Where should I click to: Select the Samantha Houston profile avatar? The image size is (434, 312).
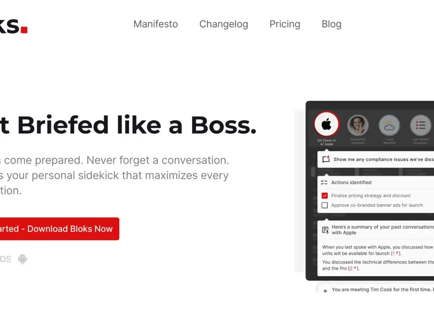pos(358,125)
